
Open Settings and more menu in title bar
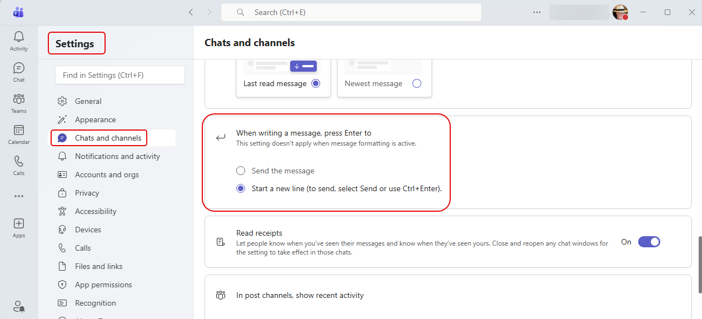536,12
